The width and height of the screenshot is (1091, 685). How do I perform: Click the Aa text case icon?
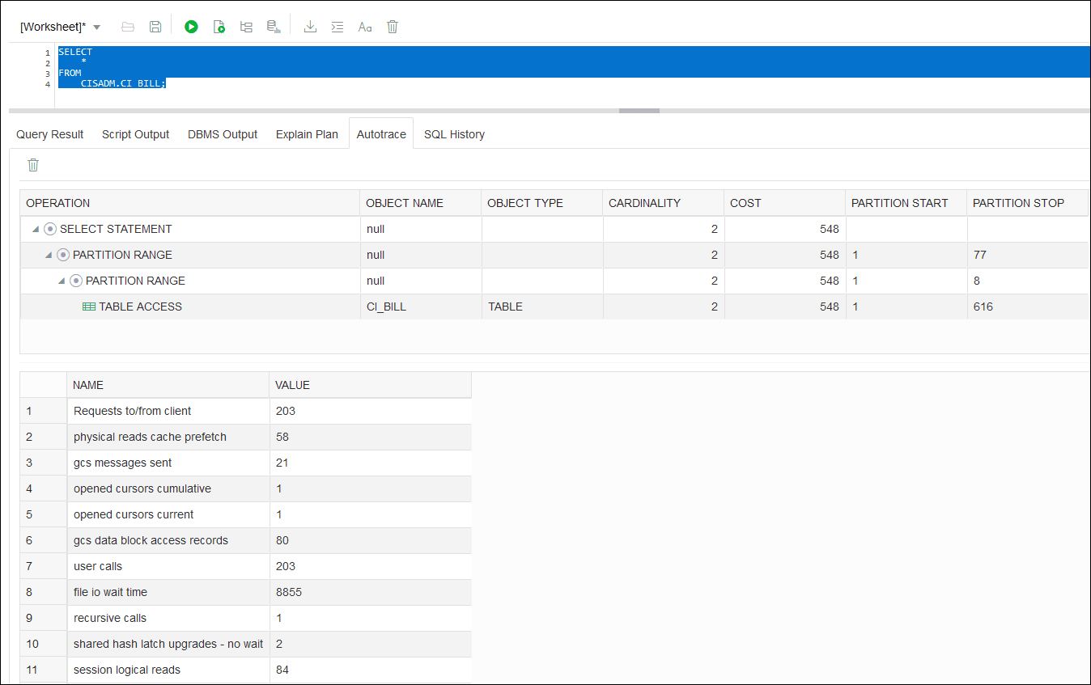pyautogui.click(x=364, y=26)
